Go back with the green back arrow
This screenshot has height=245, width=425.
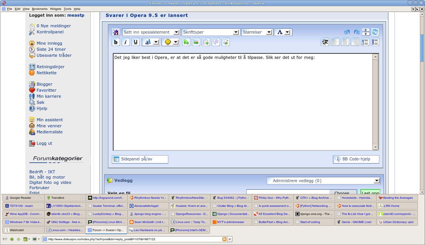(12, 239)
